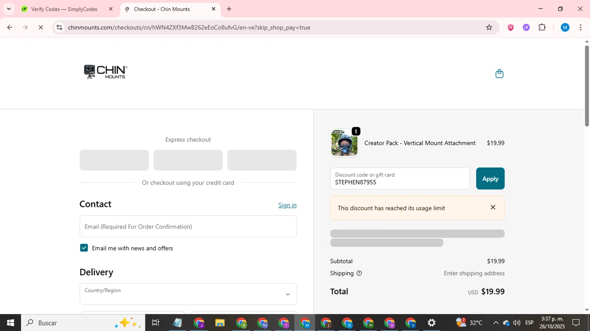The width and height of the screenshot is (590, 331).
Task: Focus the email input field
Action: tap(188, 227)
